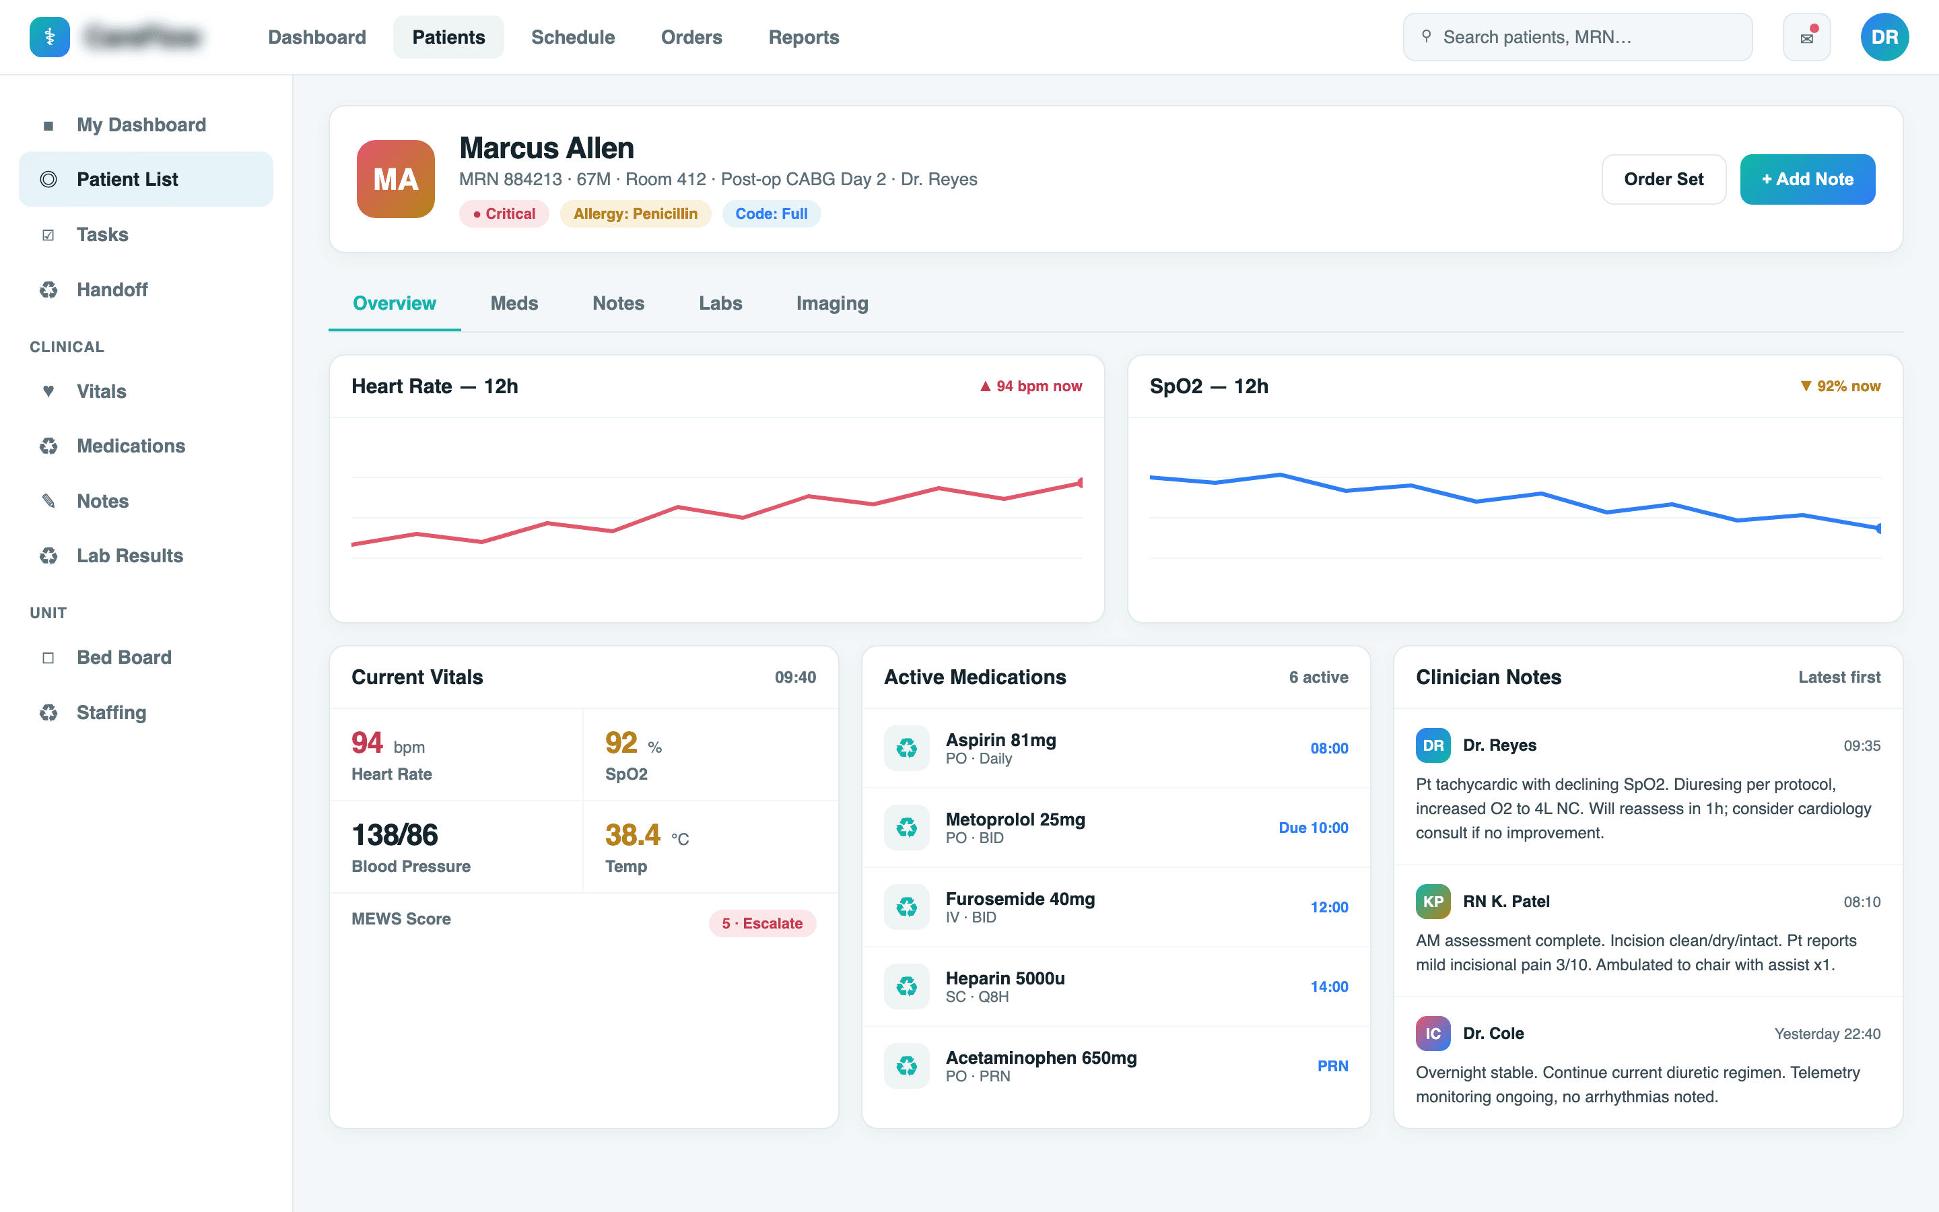Open the notifications mail icon

[x=1806, y=37]
